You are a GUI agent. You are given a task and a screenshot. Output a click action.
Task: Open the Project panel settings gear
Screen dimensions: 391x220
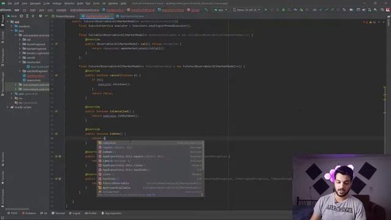tap(40, 16)
